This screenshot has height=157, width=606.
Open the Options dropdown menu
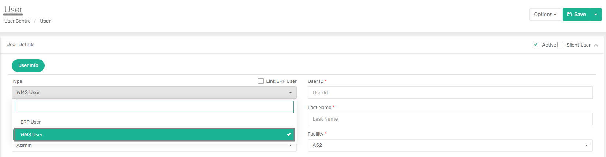pyautogui.click(x=545, y=15)
